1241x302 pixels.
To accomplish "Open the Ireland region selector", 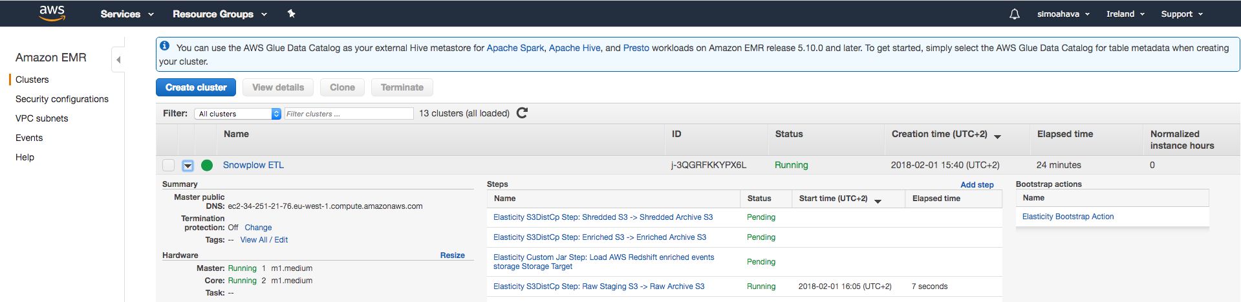I will 1125,14.
